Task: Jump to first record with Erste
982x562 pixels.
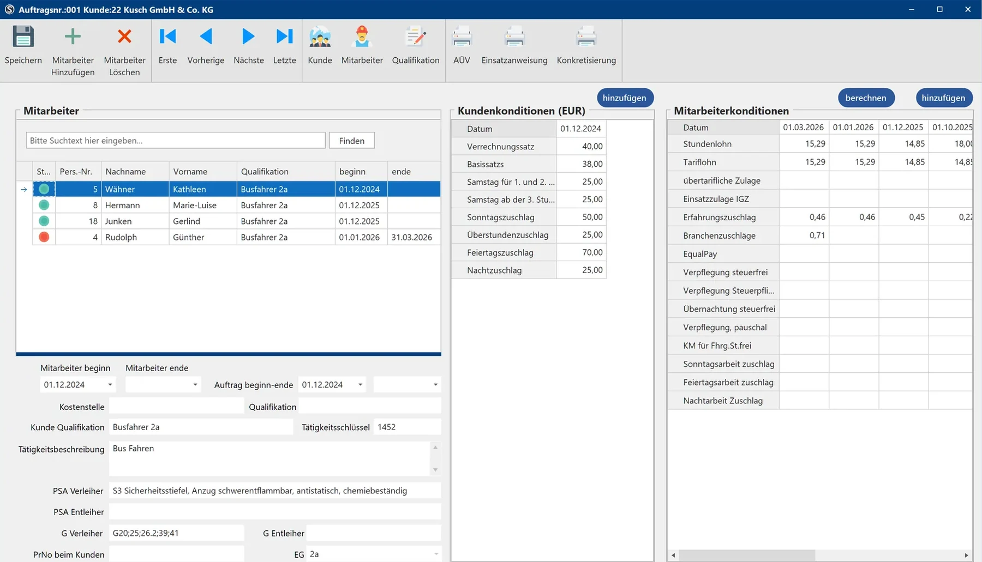Action: point(167,46)
